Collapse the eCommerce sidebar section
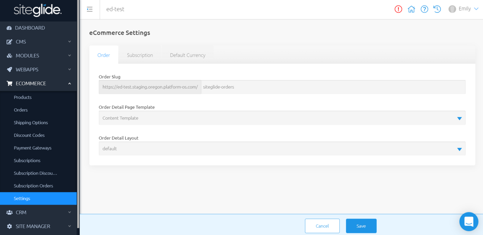The height and width of the screenshot is (235, 483). point(38,83)
